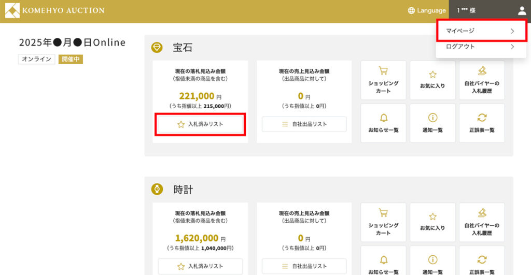
Task: Open the watch section Shopping Cart tile
Action: 383,222
